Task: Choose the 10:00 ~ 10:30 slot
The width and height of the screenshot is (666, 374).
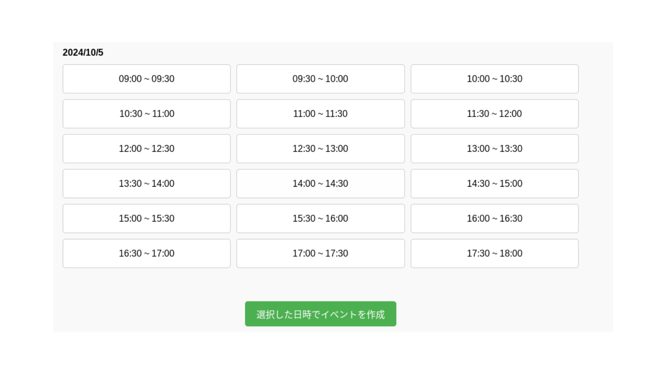Action: coord(494,79)
